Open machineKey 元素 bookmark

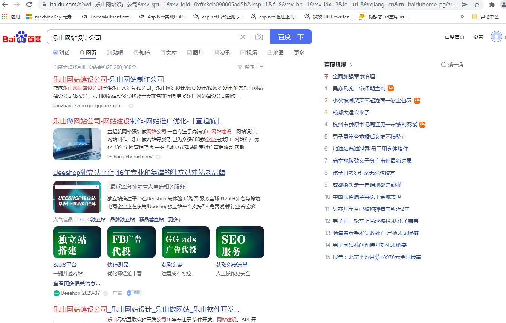click(x=51, y=17)
